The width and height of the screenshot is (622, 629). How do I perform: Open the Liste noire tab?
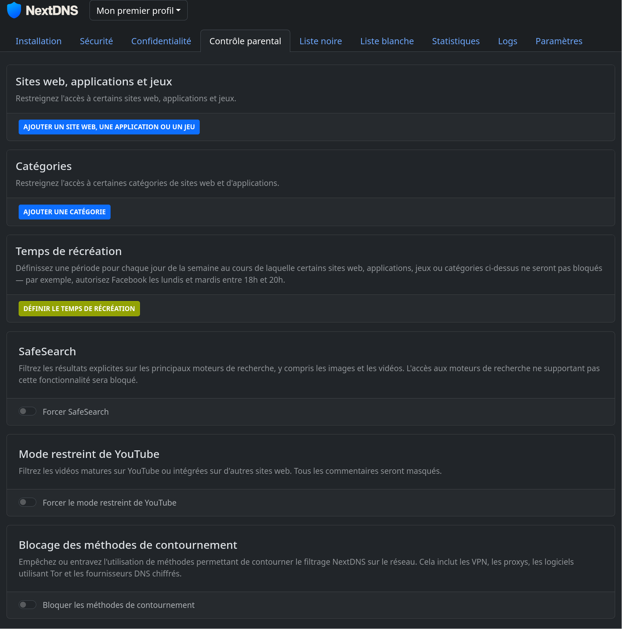pos(320,41)
